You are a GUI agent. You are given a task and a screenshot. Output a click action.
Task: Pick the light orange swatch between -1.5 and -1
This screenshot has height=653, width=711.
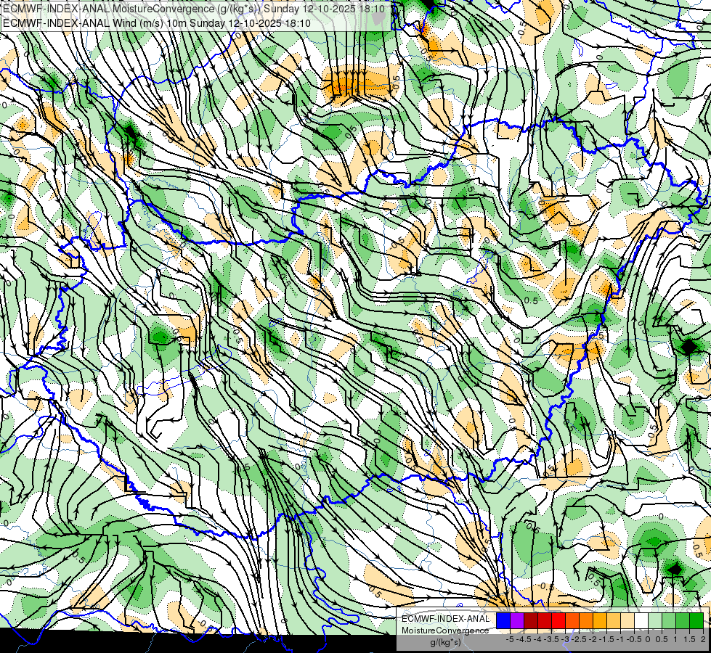(614, 620)
